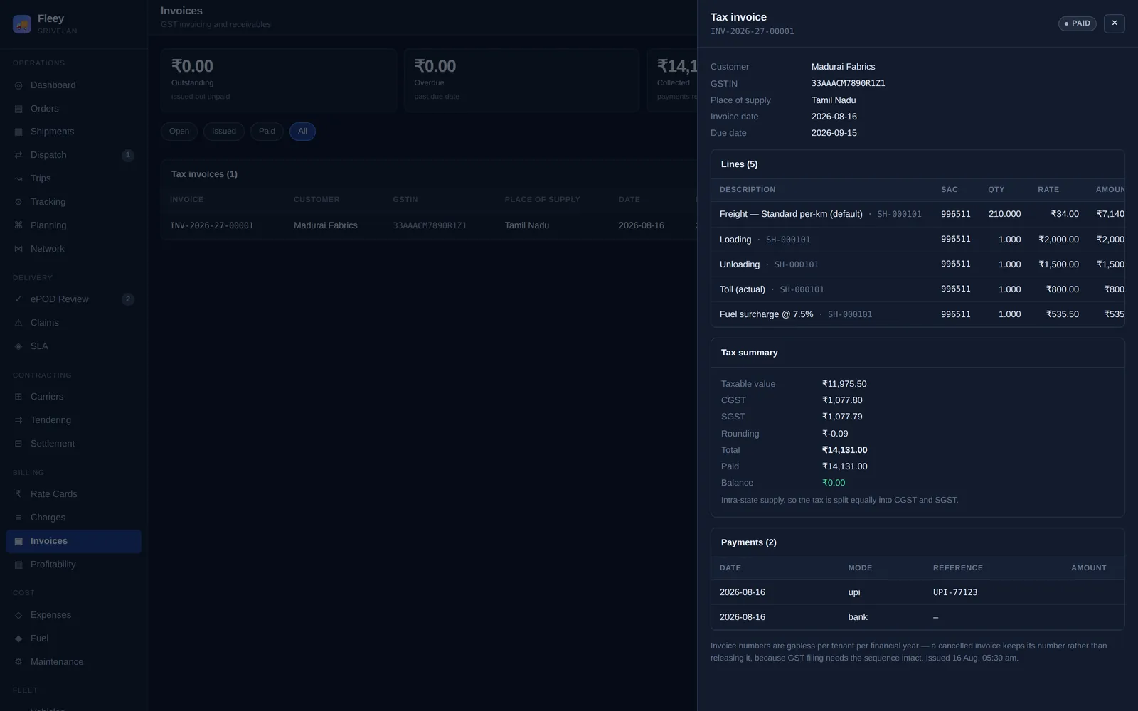Click the GSTIN value 33AAACM7890R1Z1 in panel

(x=849, y=83)
